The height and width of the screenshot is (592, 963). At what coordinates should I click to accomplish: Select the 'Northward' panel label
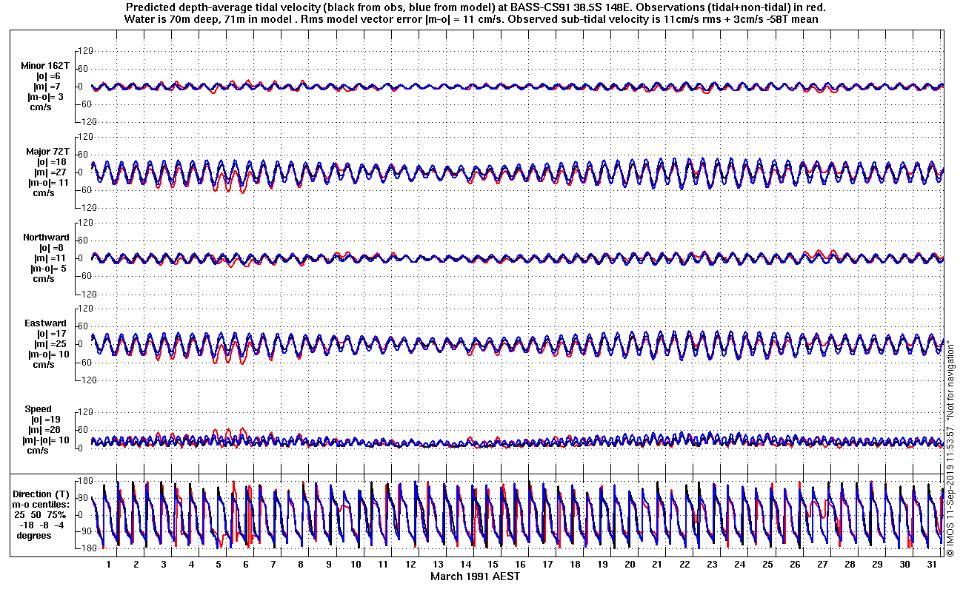[46, 238]
